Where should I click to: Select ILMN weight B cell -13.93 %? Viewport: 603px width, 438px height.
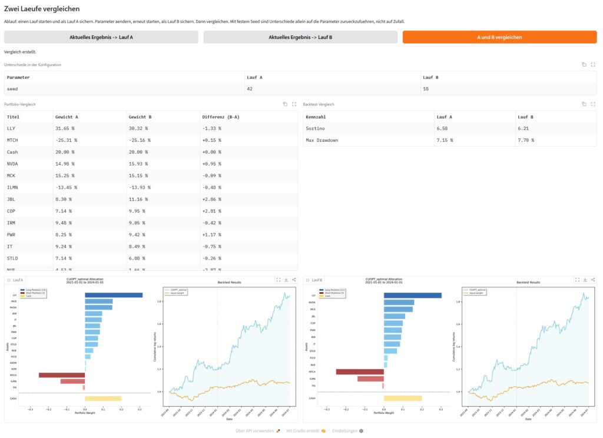[163, 188]
